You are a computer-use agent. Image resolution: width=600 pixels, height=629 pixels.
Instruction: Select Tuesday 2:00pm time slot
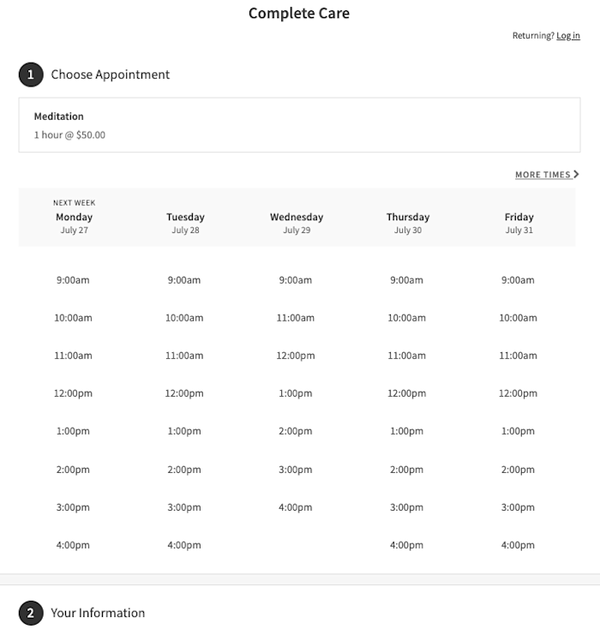tap(184, 470)
